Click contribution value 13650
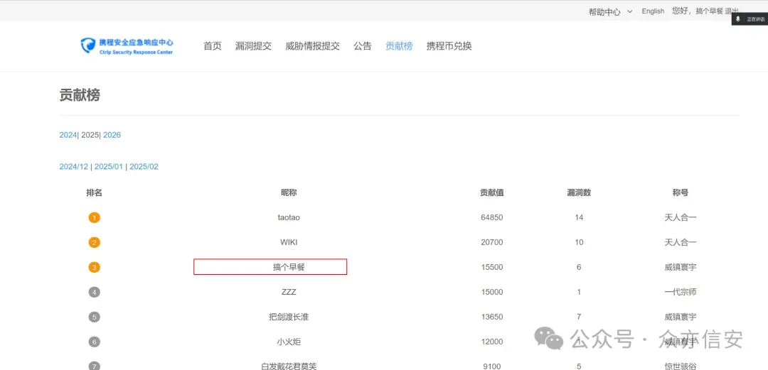Screen dimensions: 768x370 (492, 317)
